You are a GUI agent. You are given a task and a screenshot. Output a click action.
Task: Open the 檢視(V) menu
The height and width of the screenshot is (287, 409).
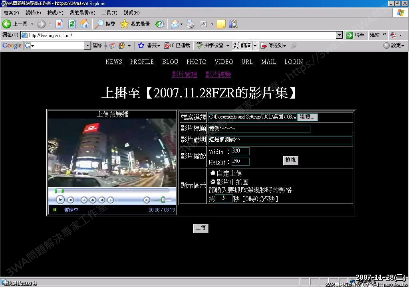55,13
